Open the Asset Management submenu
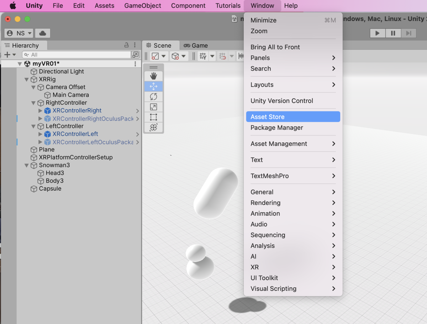 [x=293, y=144]
